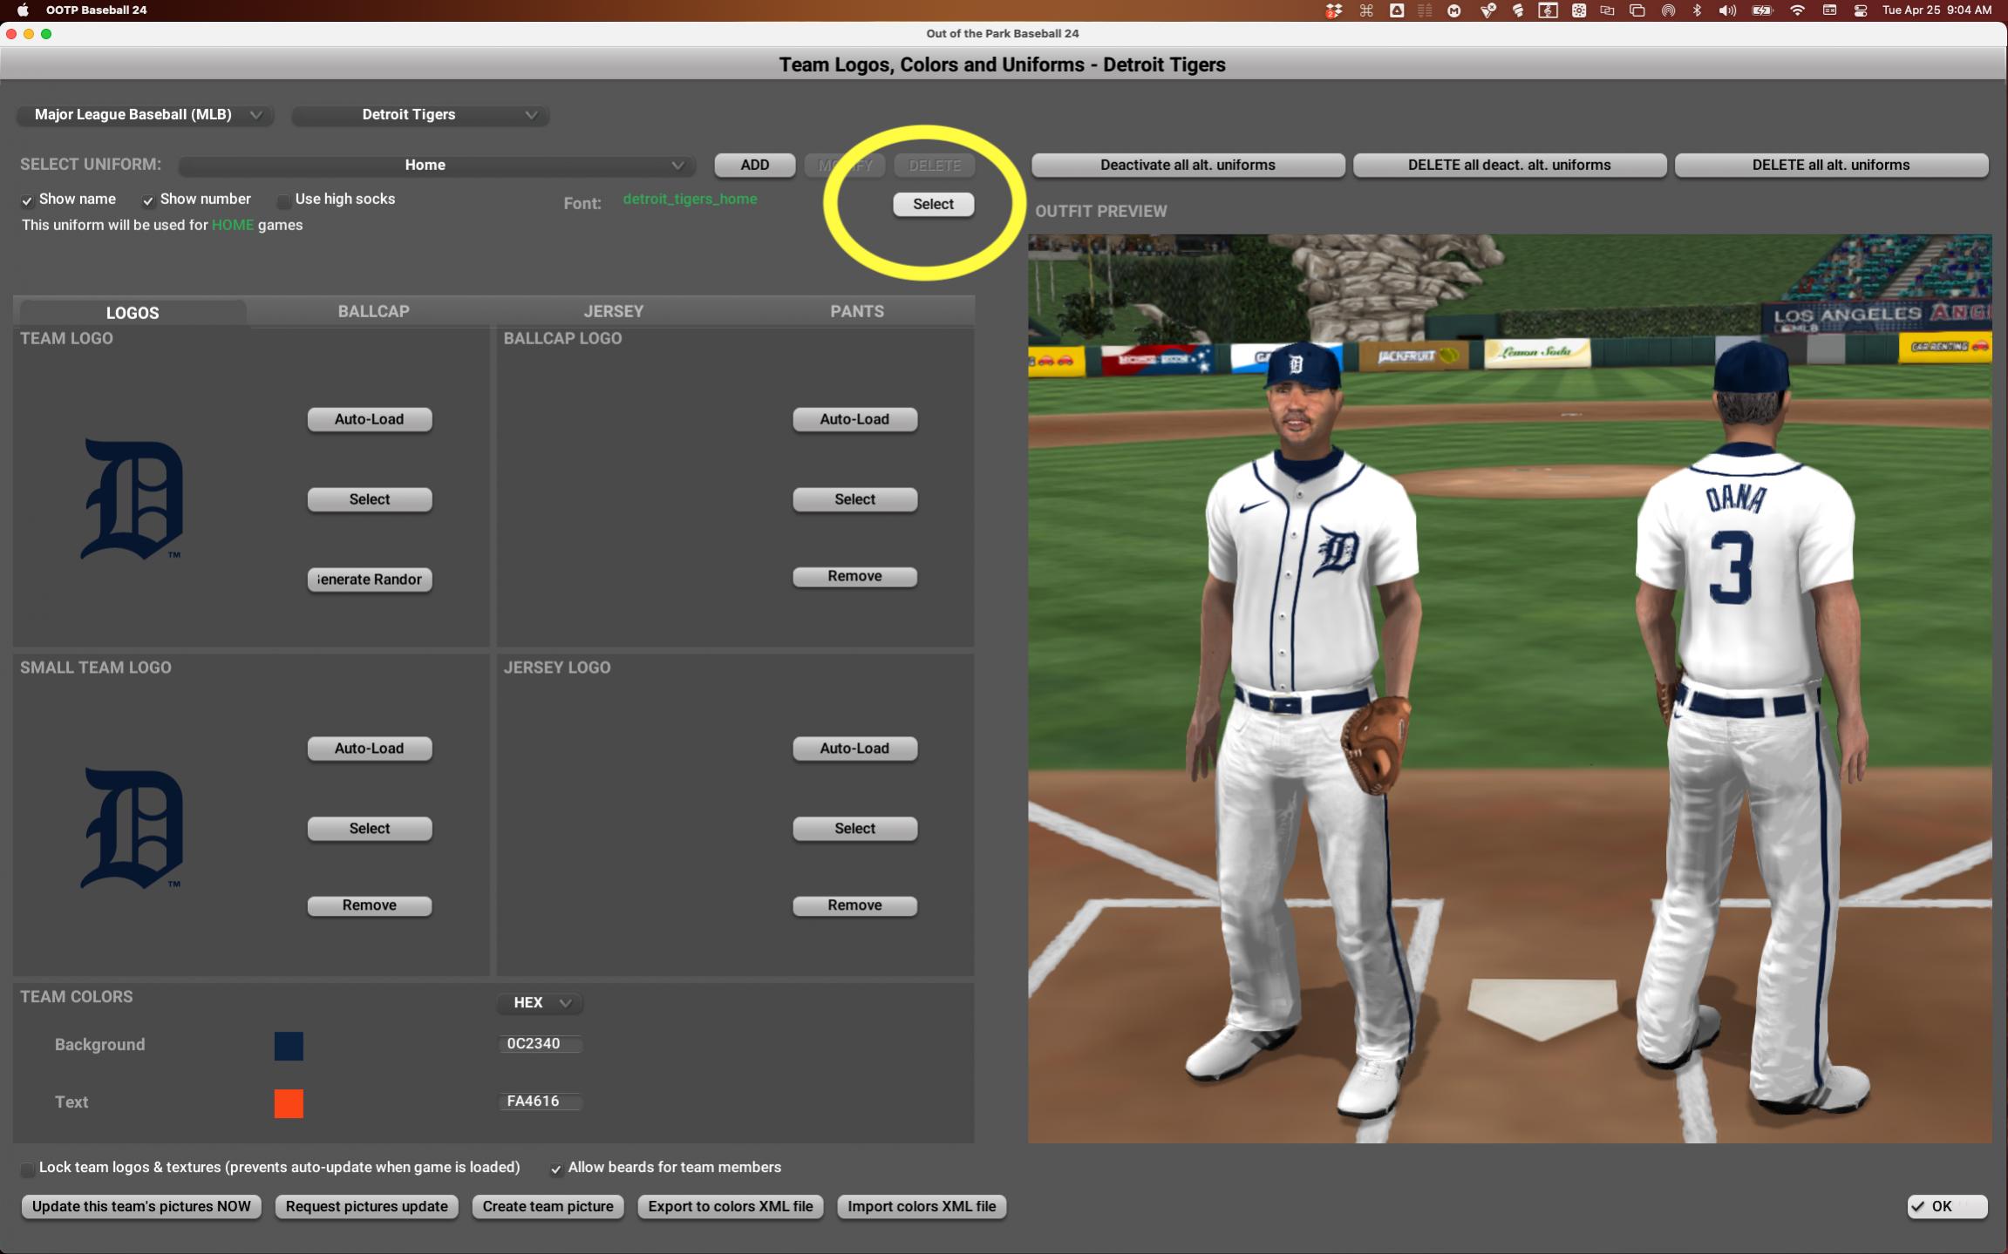Screen dimensions: 2008x1254
Task: Open the Wi-Fi status menu
Action: coord(1798,10)
